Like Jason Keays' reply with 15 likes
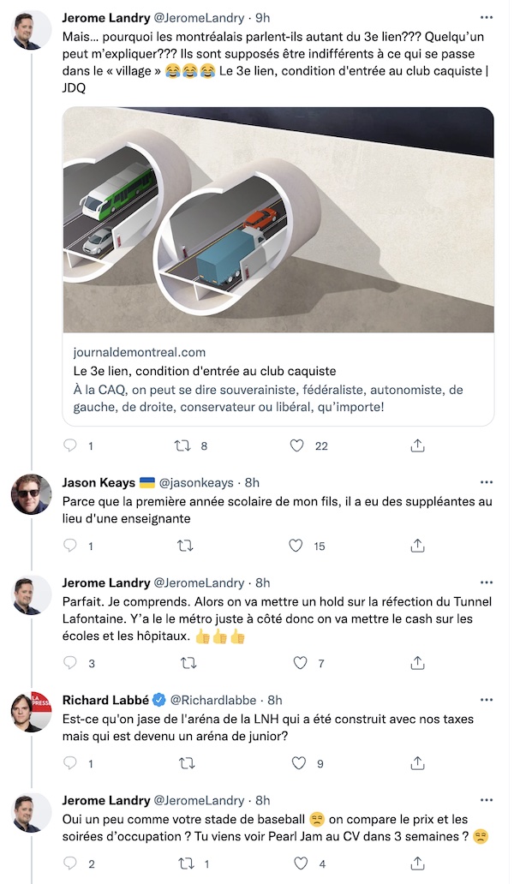Image resolution: width=514 pixels, height=884 pixels. (x=296, y=545)
